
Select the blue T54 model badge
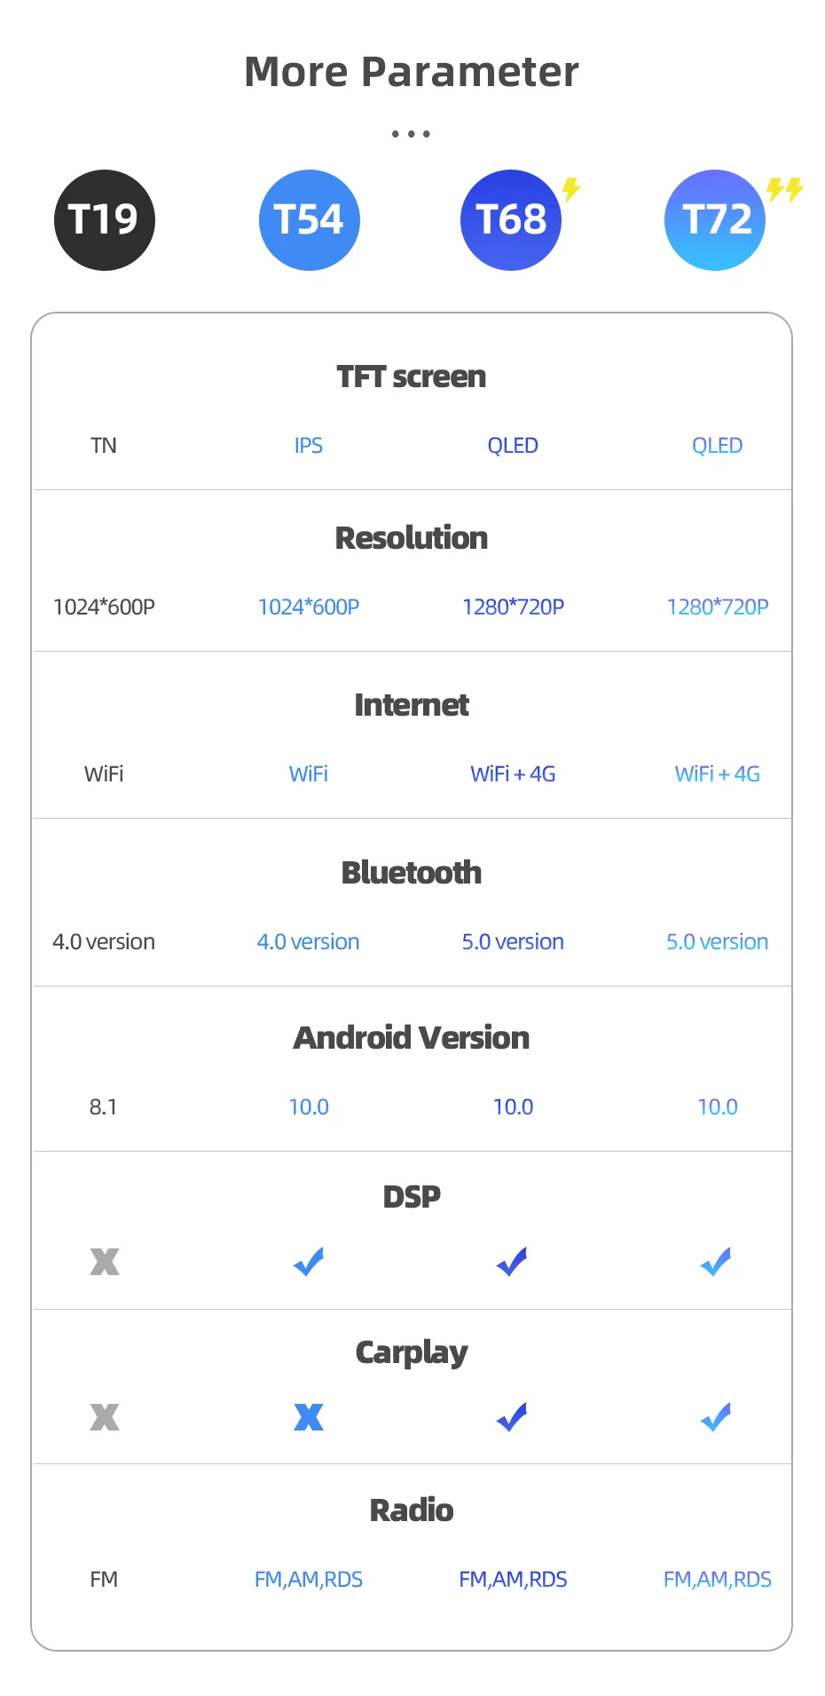tap(309, 220)
